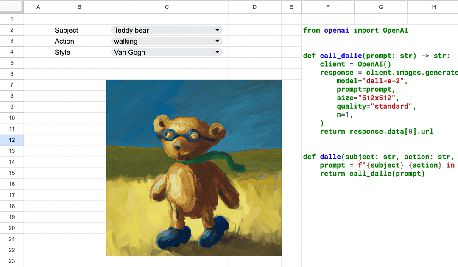Click the 'prompt=prompt,' code line
Image resolution: width=458 pixels, height=267 pixels.
366,90
